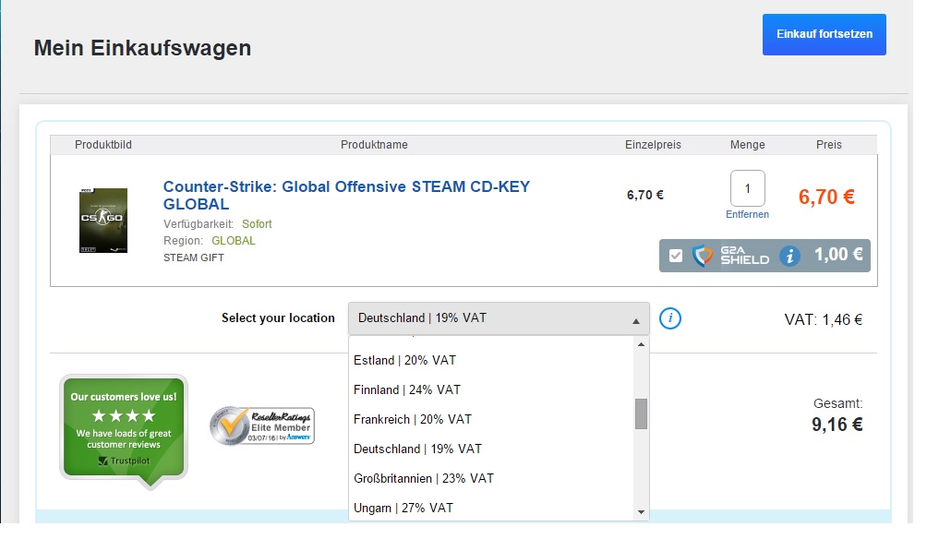Screen dimensions: 927x539
Task: Pick Deutschland 19% VAT in the list
Action: (x=491, y=449)
